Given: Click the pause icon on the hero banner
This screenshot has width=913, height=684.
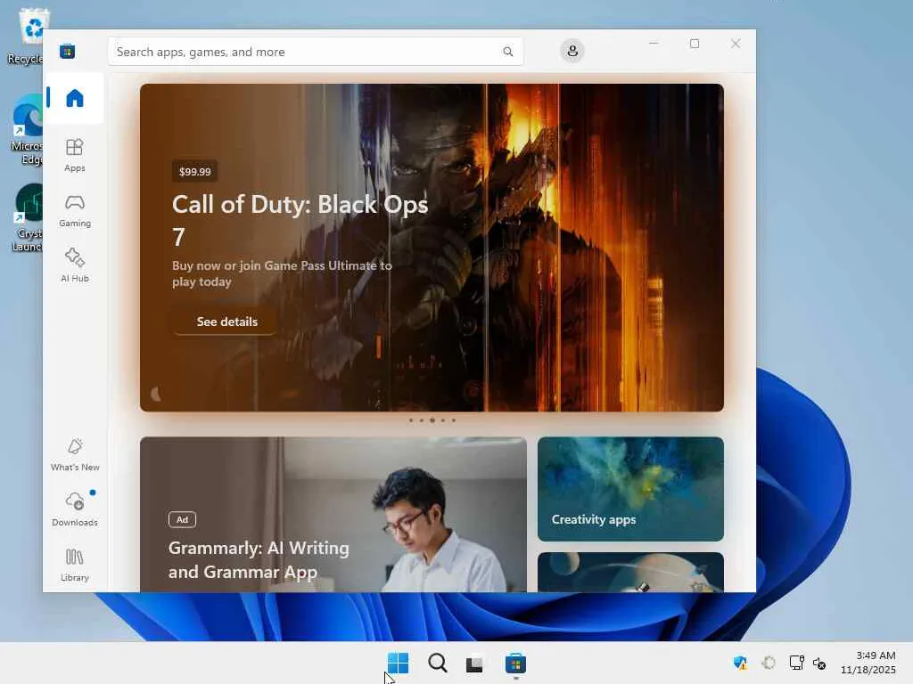Looking at the screenshot, I should point(155,394).
